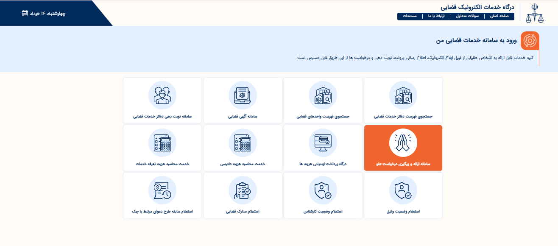The image size is (558, 246).
Task: Click the lawyer status inquiry icon (استعلام وضعیت وکیل)
Action: [403, 190]
